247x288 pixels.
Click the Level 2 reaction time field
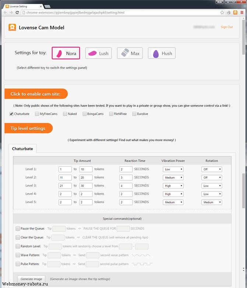coord(126,177)
